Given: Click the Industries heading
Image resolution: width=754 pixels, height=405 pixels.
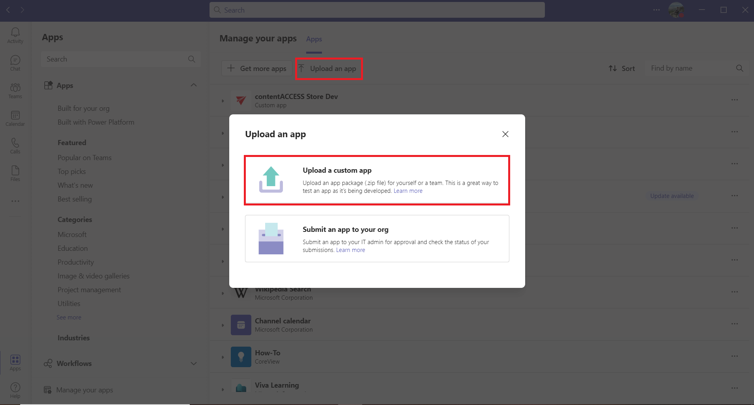Looking at the screenshot, I should 74,338.
